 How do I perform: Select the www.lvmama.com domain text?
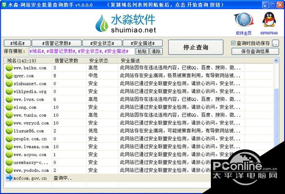[x=31, y=146]
